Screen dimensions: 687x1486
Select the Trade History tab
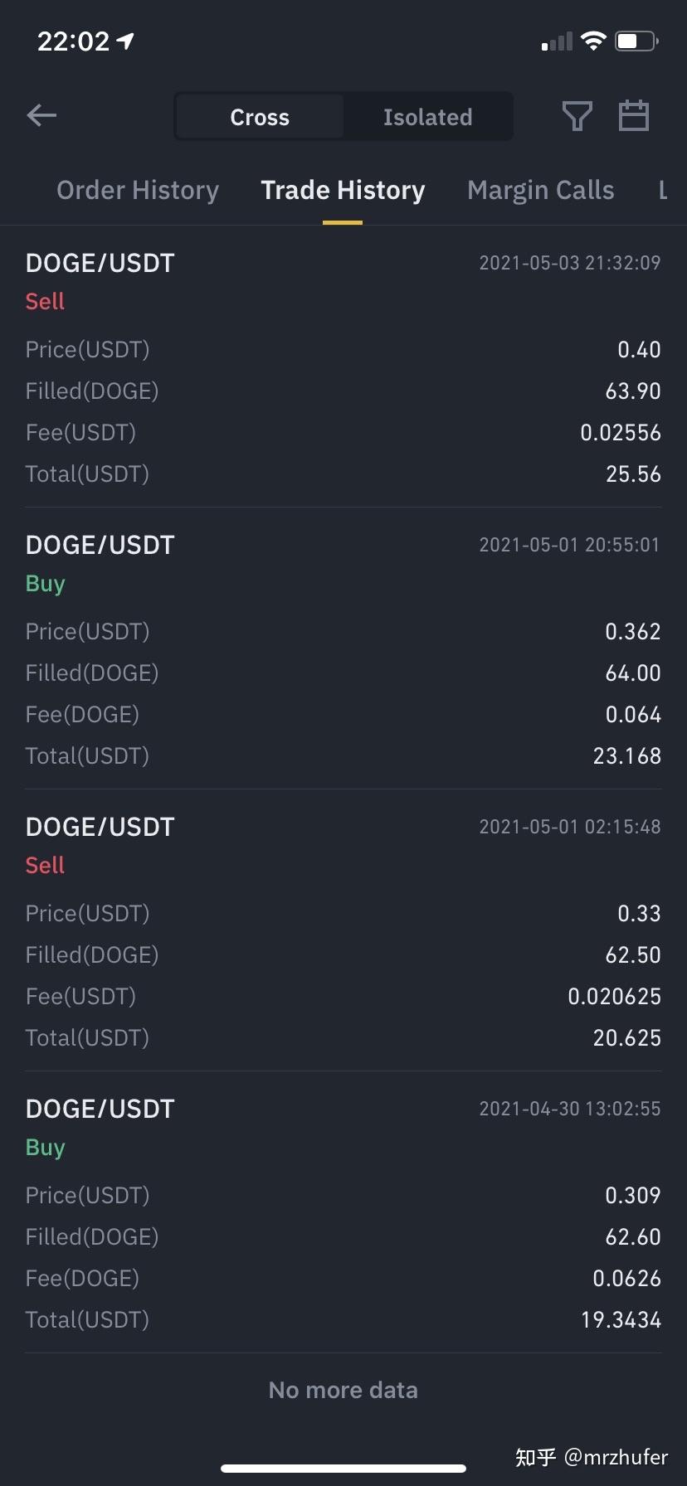coord(343,191)
